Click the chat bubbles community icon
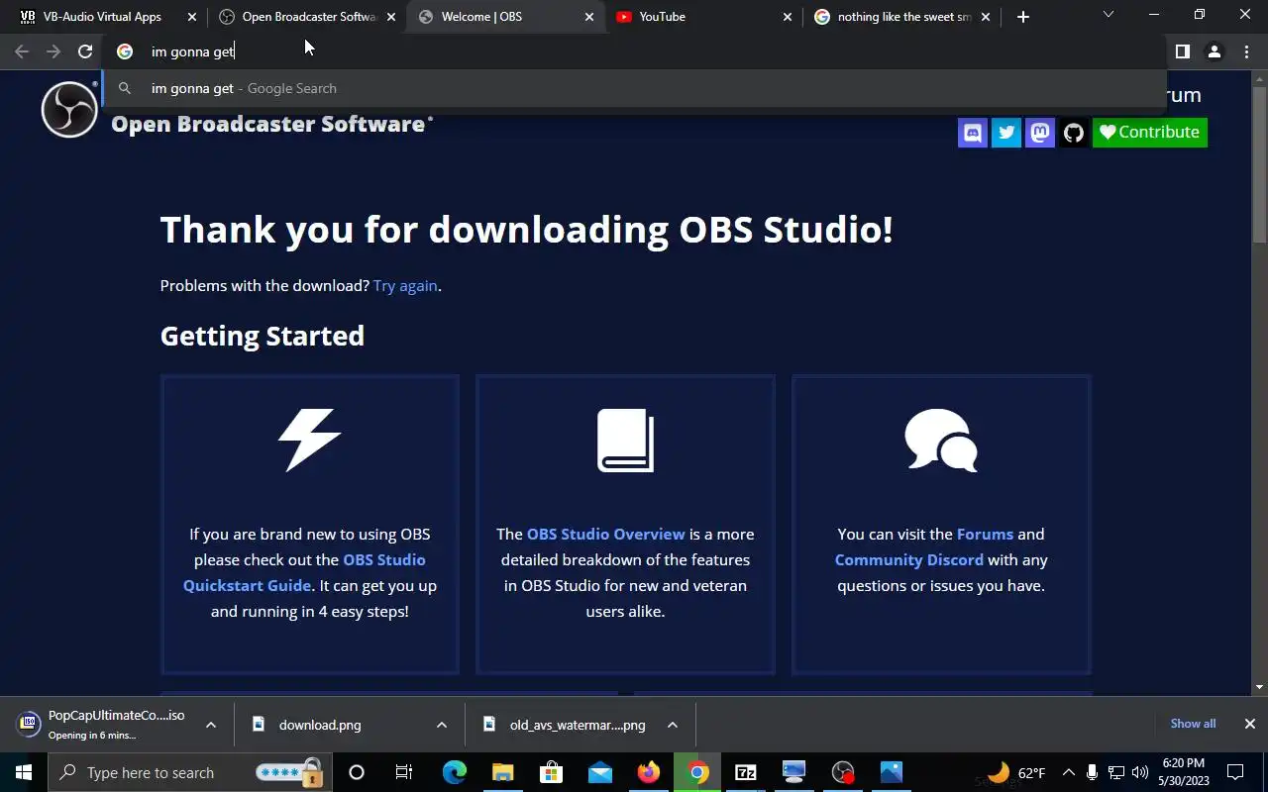This screenshot has height=792, width=1268. pyautogui.click(x=941, y=440)
